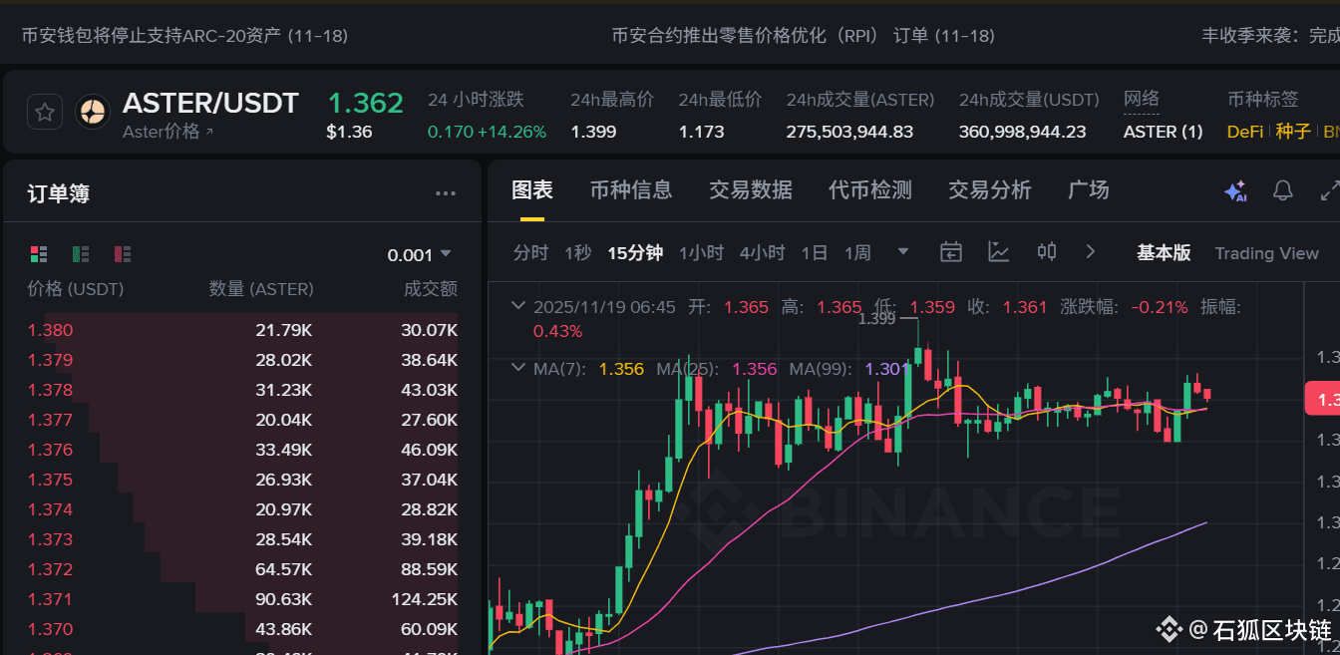Screen dimensions: 1340x655
Task: Open the 0.001 price precision dropdown
Action: click(419, 253)
